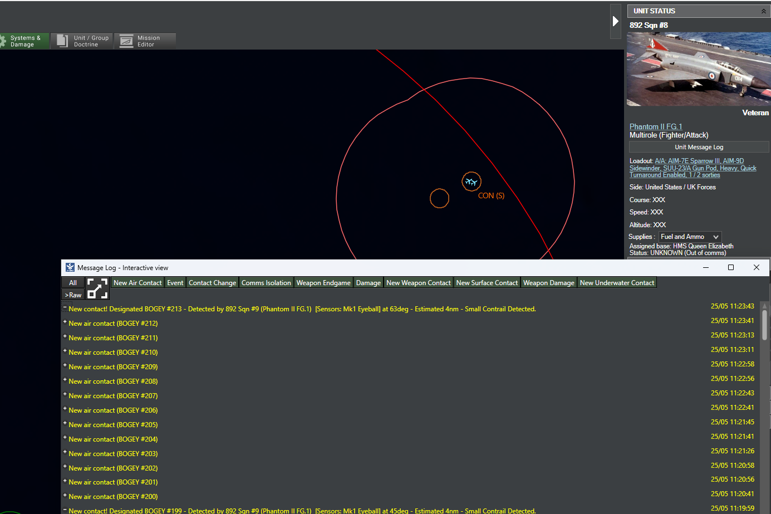This screenshot has height=514, width=771.
Task: Select the "New air contact (BOGEY #200)" message
Action: [x=113, y=497]
